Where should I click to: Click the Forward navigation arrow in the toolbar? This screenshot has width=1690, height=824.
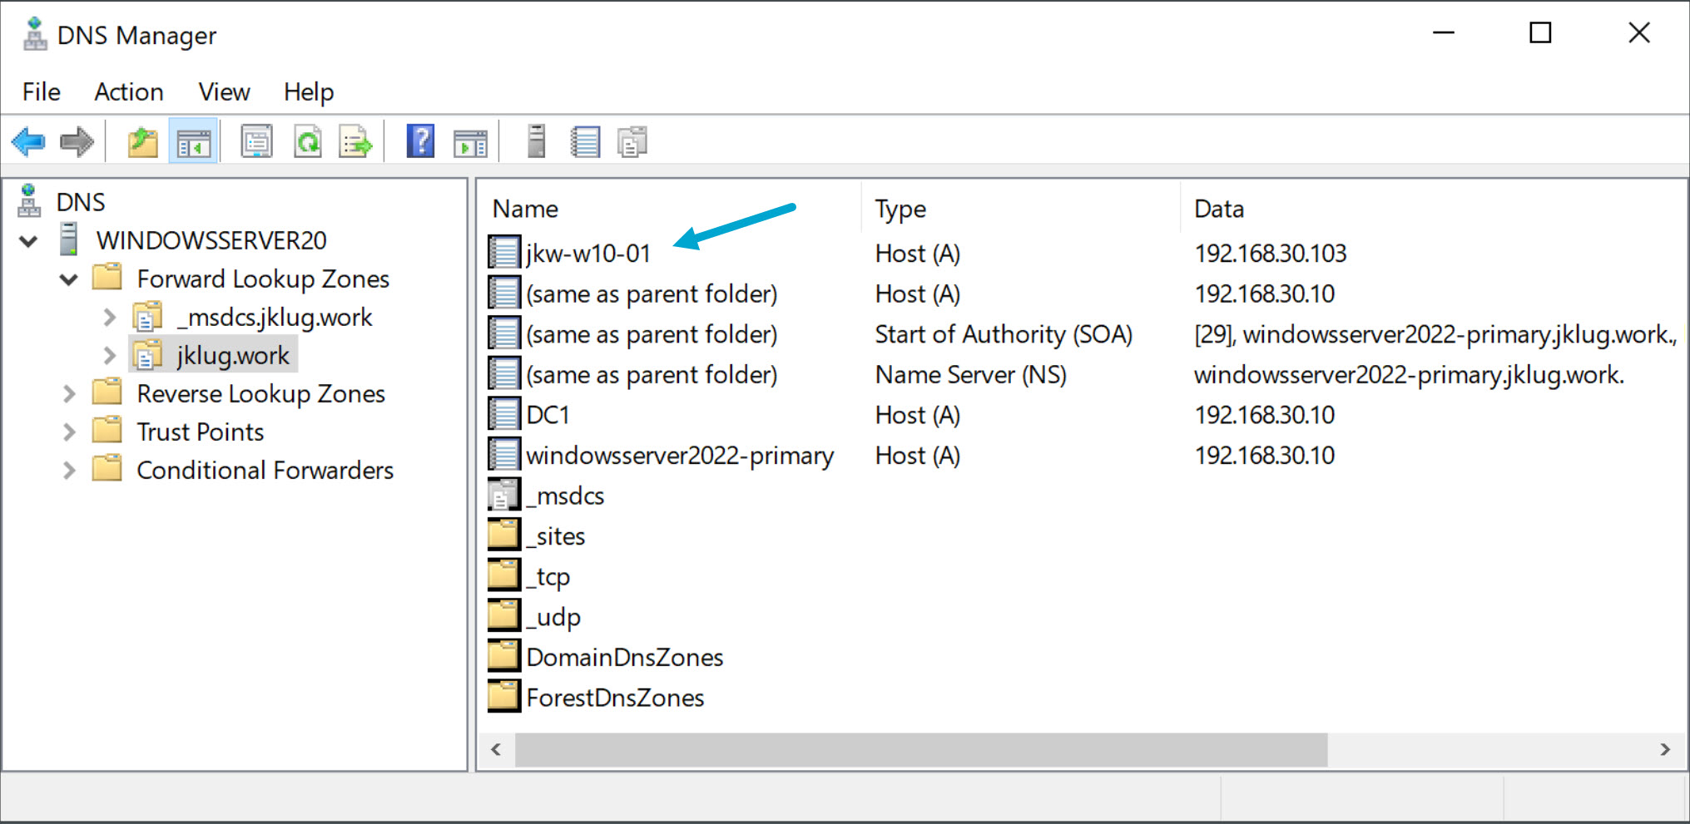coord(77,141)
